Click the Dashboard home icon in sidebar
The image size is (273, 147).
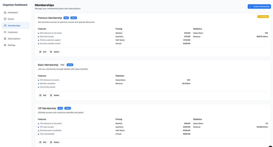click(x=5, y=12)
